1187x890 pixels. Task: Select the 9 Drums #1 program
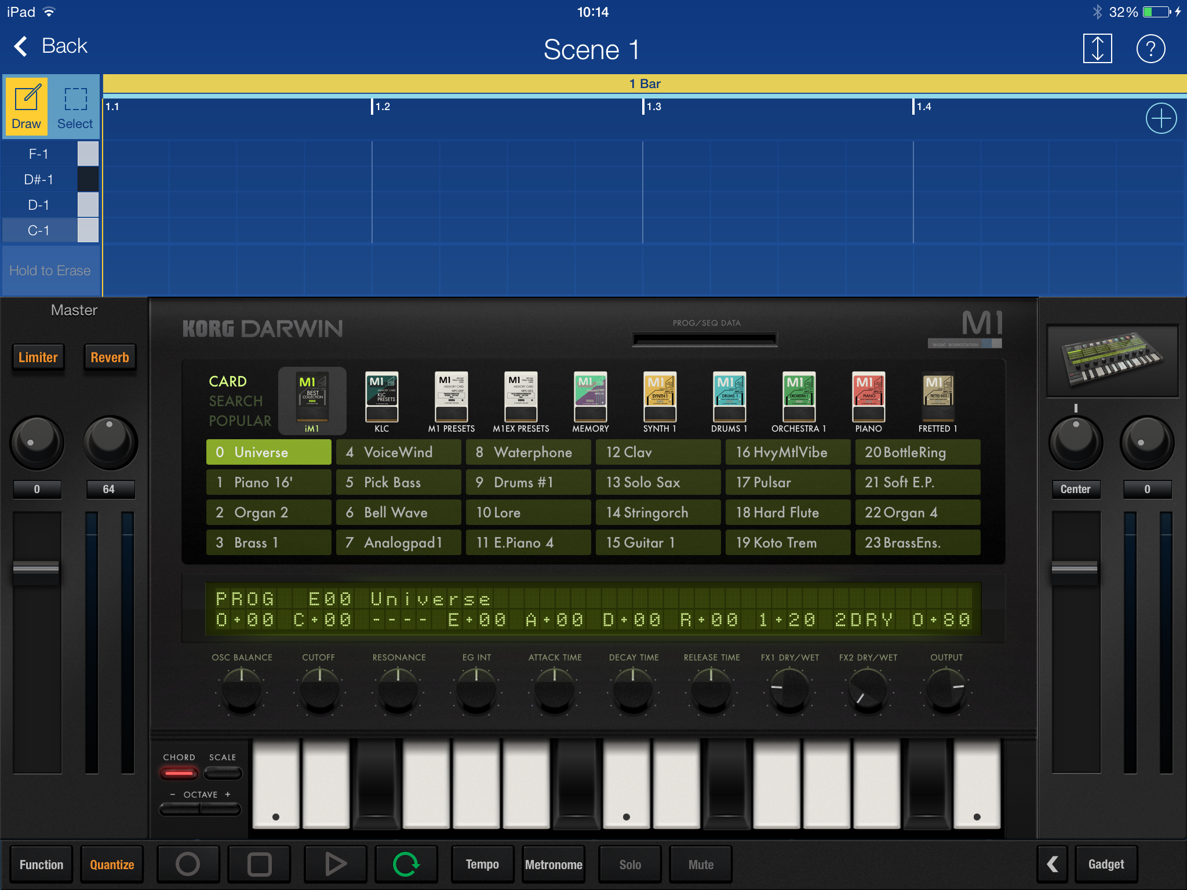[529, 482]
